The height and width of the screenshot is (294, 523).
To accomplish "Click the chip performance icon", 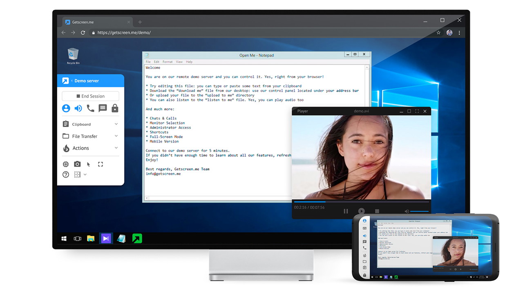I will coord(66,164).
